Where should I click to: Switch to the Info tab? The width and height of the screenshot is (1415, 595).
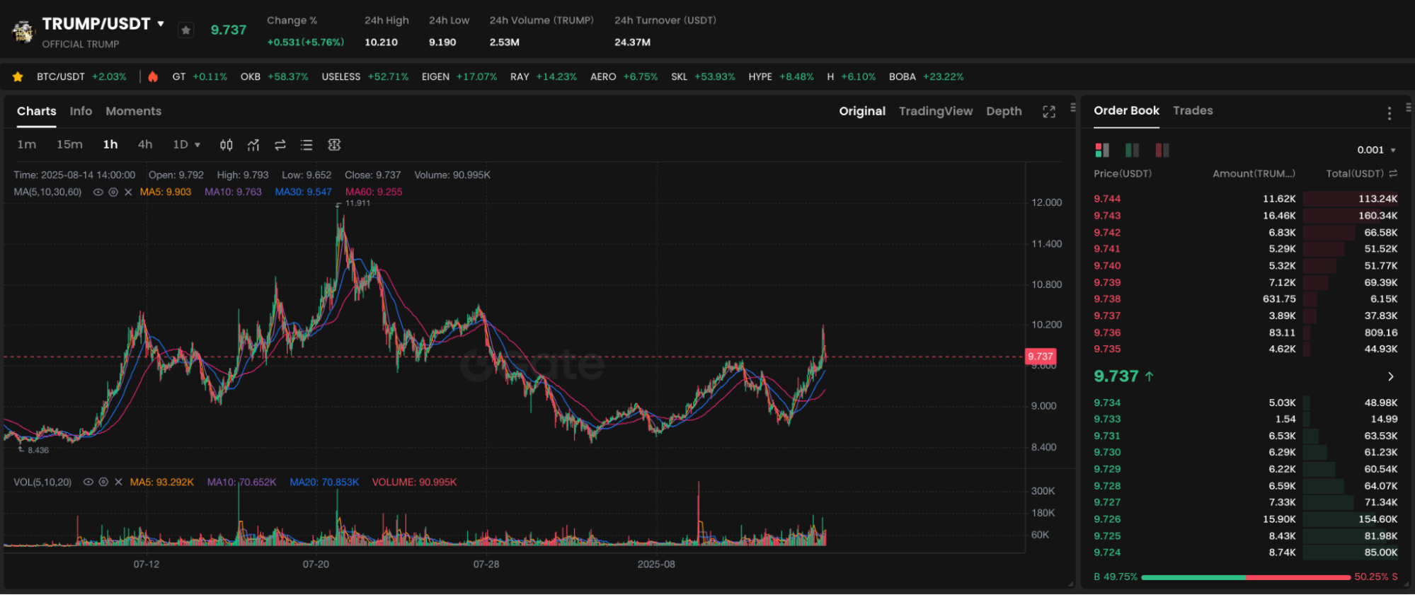coord(81,111)
